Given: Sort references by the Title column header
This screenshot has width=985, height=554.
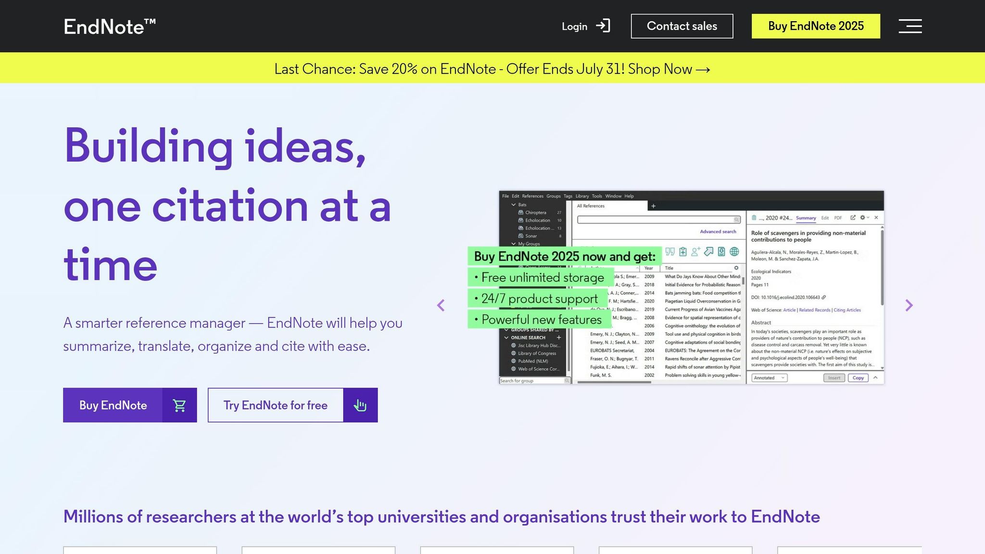Looking at the screenshot, I should (x=669, y=268).
